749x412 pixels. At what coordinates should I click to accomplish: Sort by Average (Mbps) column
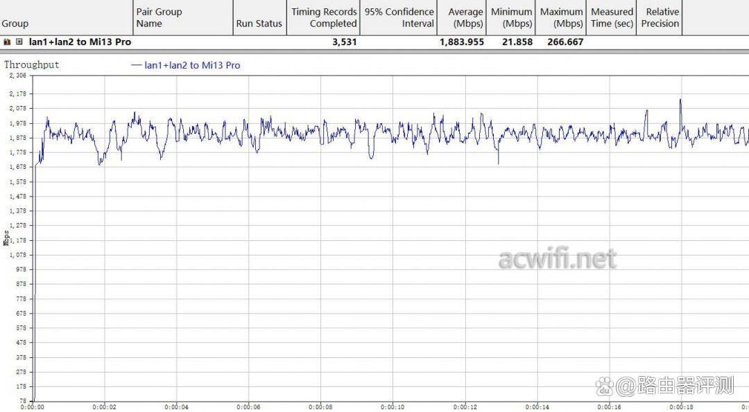[x=465, y=17]
